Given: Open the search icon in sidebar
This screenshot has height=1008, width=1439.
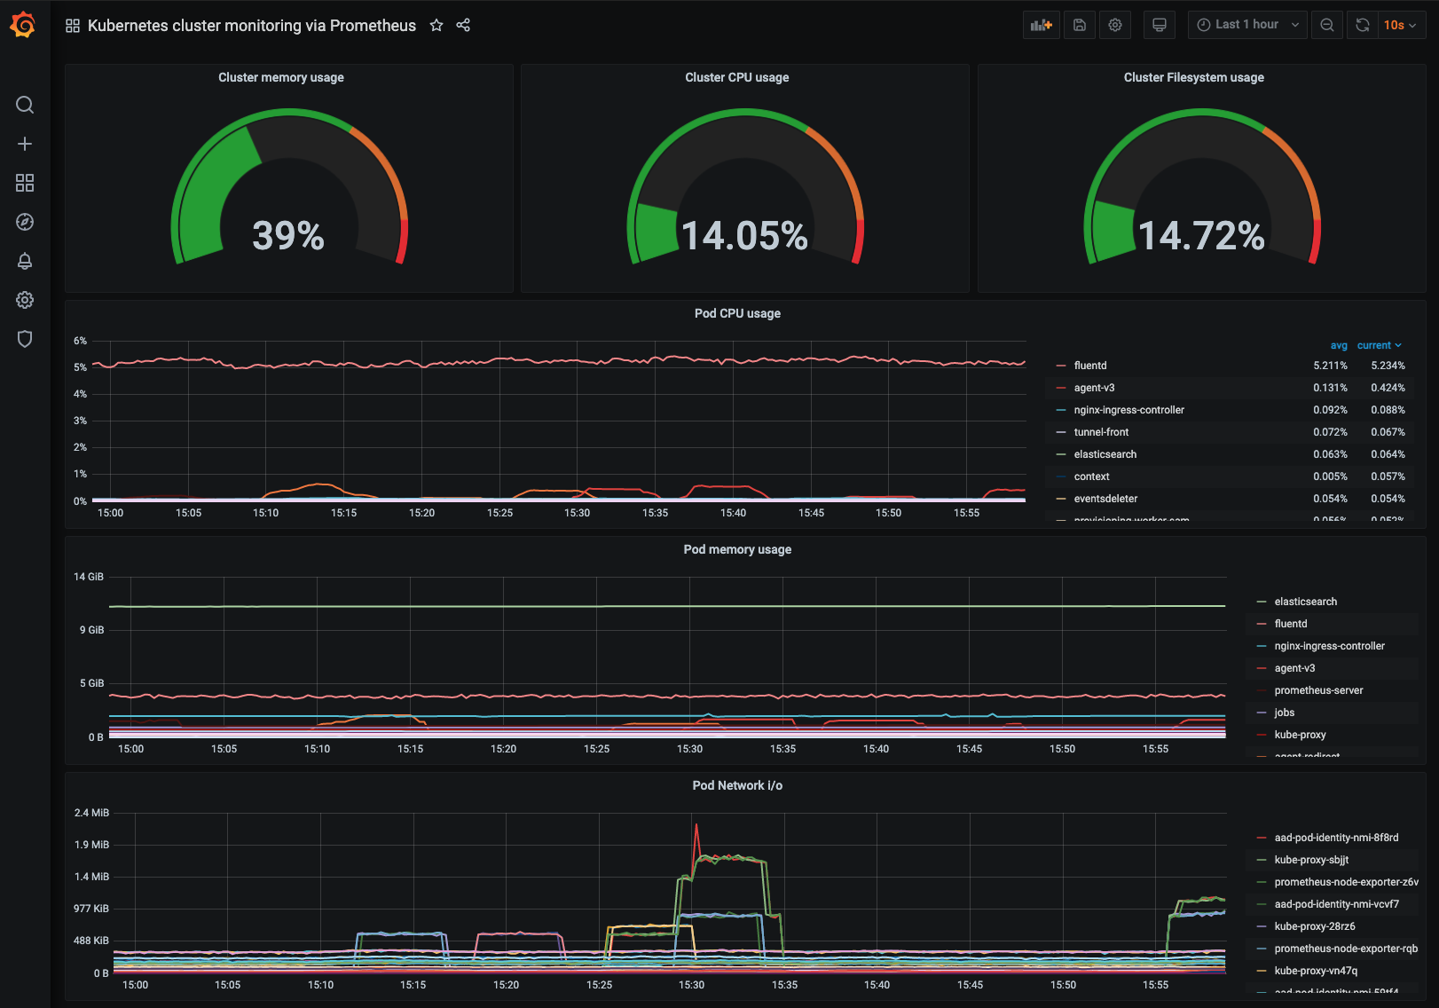Looking at the screenshot, I should pyautogui.click(x=25, y=105).
